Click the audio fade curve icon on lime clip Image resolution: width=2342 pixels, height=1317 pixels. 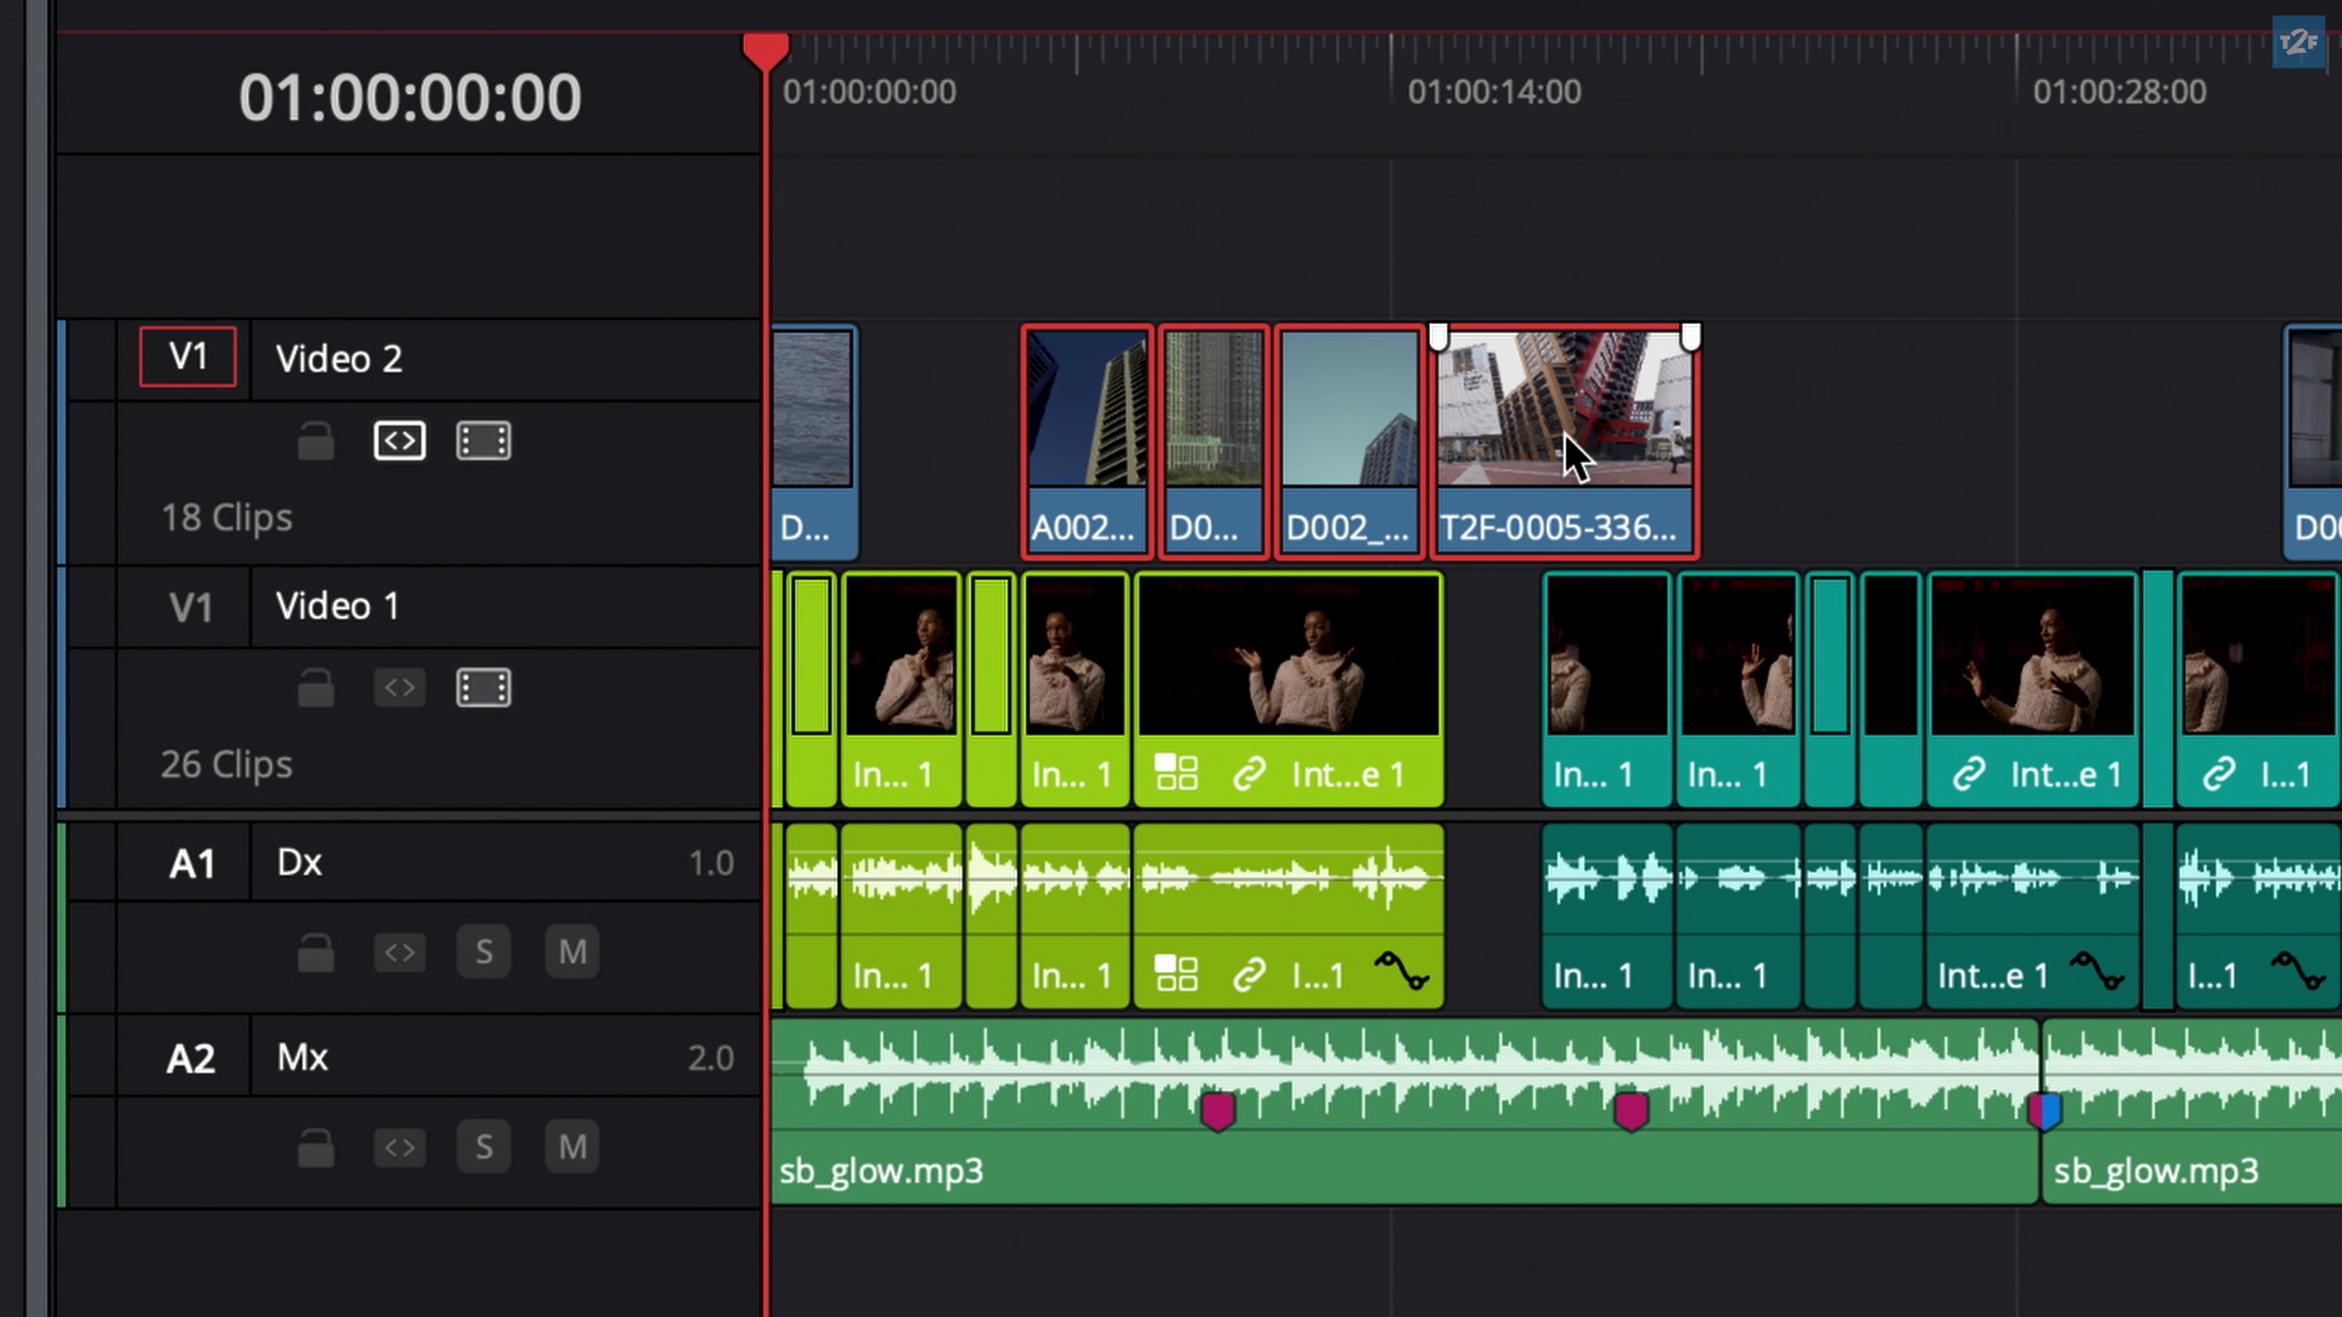1401,971
